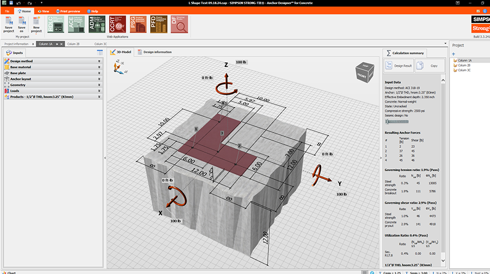
Task: Click the Save as icon
Action: click(22, 24)
